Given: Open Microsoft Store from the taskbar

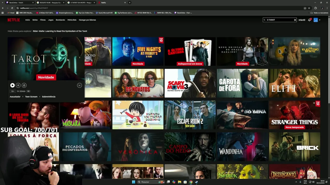Looking at the screenshot, I should click(x=185, y=182).
